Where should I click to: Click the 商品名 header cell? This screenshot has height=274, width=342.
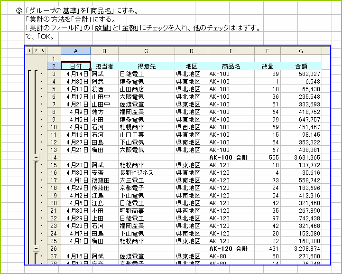click(x=231, y=66)
